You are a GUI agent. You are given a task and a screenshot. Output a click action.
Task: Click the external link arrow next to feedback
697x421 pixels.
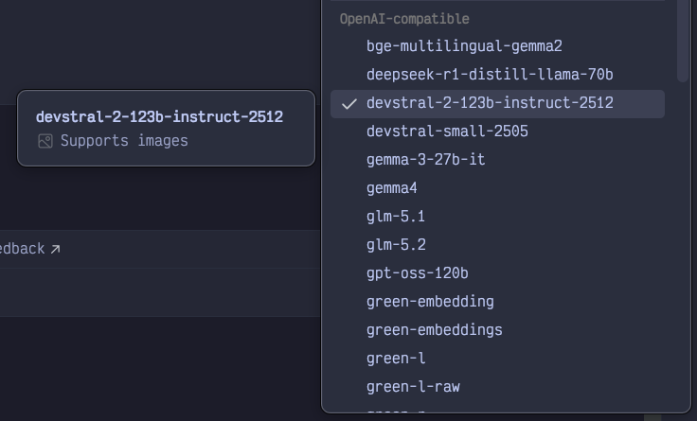pos(55,249)
